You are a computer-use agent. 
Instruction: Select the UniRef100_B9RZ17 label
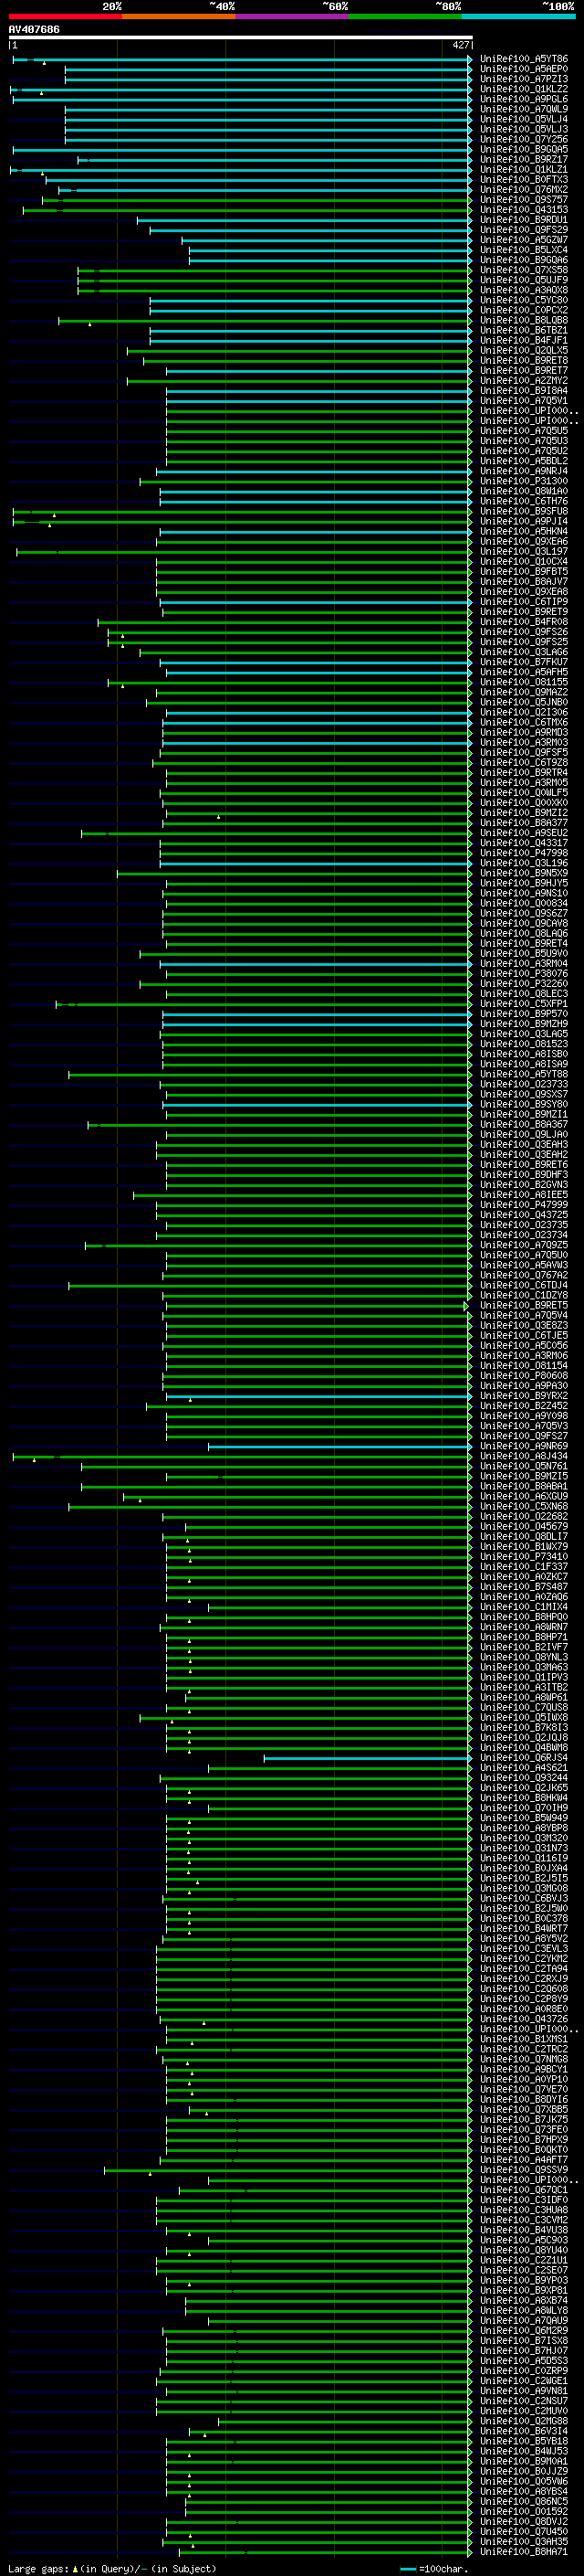(x=524, y=159)
